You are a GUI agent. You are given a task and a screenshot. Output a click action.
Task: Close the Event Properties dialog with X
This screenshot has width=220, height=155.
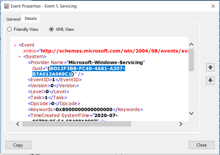pyautogui.click(x=213, y=6)
